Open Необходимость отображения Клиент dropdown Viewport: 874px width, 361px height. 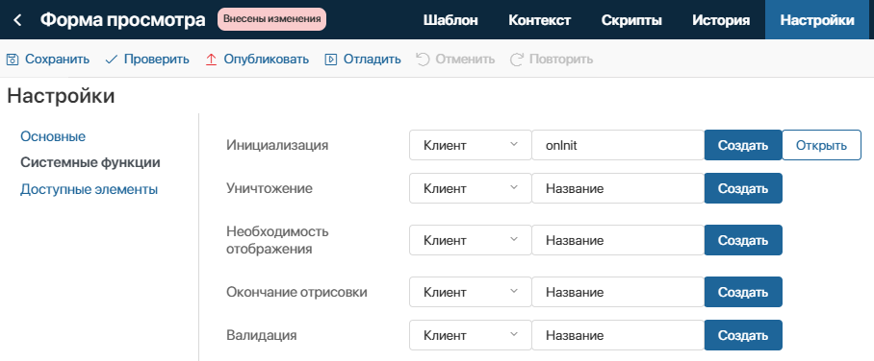pos(471,240)
